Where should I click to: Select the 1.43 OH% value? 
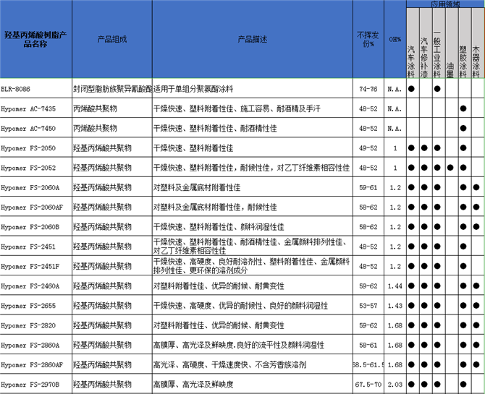click(x=395, y=306)
